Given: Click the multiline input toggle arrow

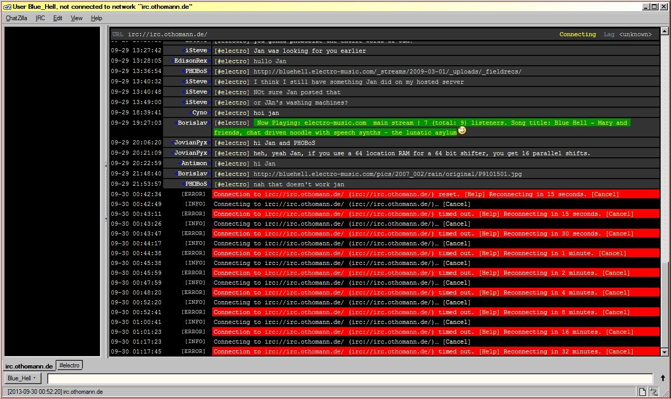Looking at the screenshot, I should (662, 378).
